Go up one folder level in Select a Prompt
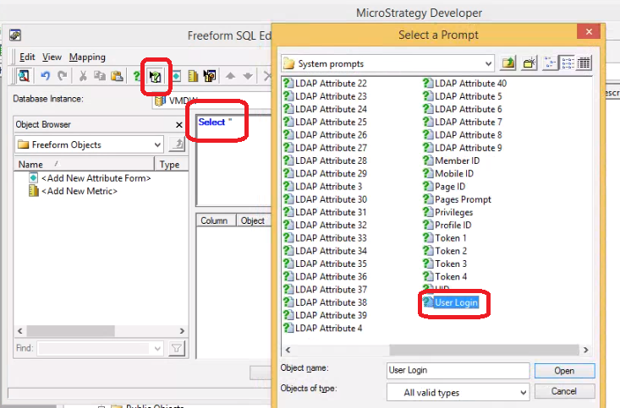The image size is (620, 408). 508,63
